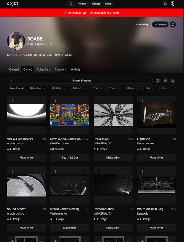Make offer on Breed Ravens (Nest)
This screenshot has width=184, height=242.
coord(70,228)
